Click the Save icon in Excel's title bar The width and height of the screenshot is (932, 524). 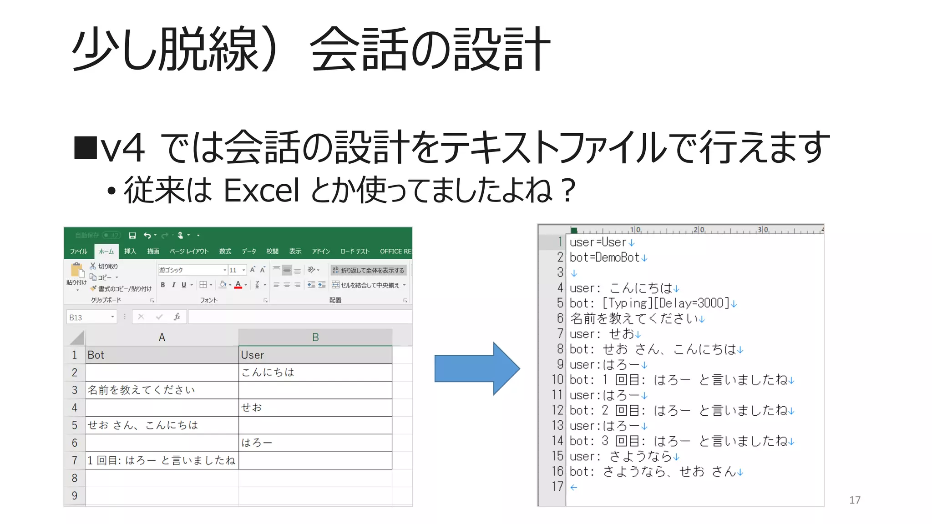tap(132, 235)
